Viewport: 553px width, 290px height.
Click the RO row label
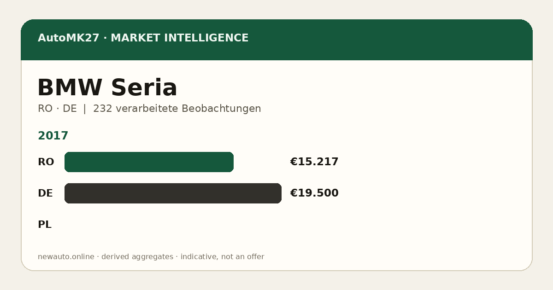coord(46,162)
